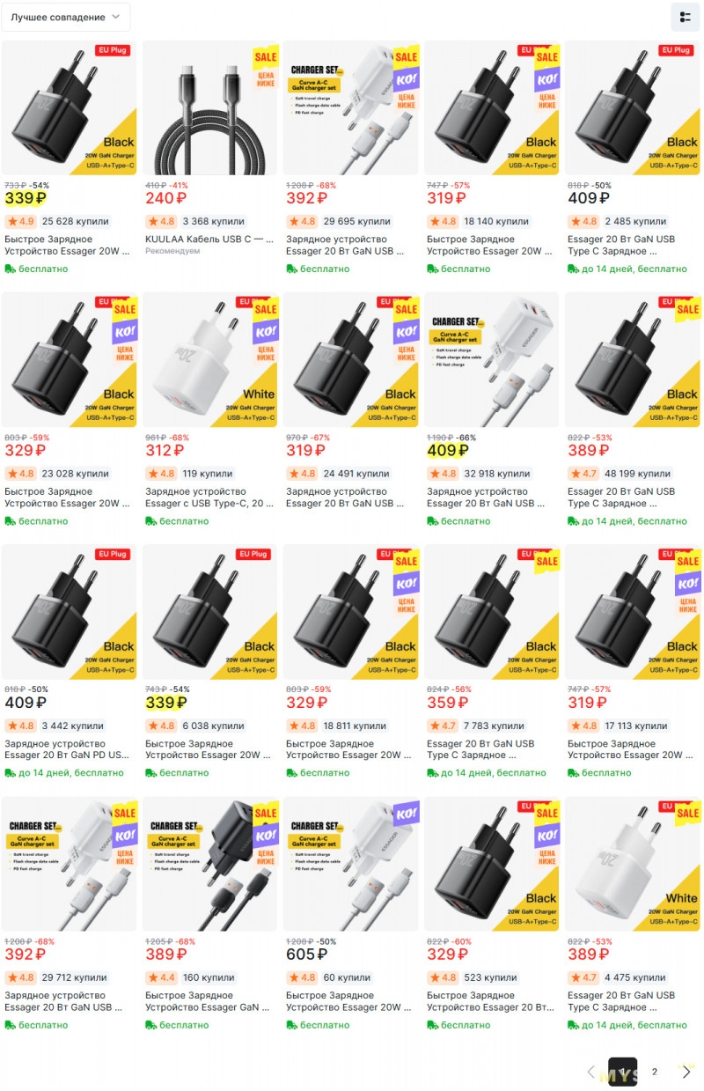Click the 'Рекомендуем' label under KUULAA cable

click(172, 251)
